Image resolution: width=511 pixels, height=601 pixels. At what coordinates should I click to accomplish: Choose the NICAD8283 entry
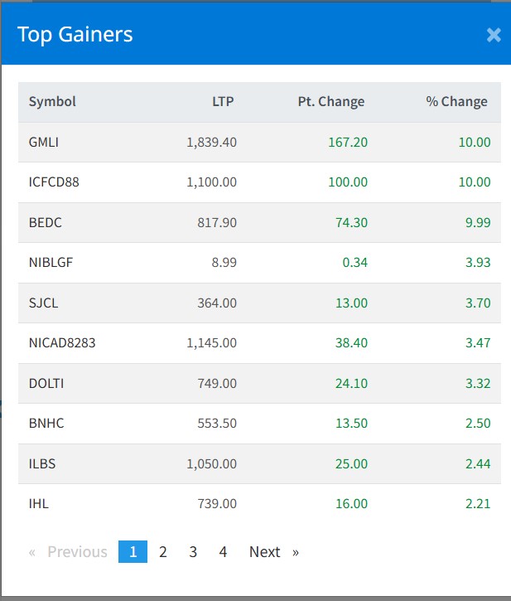coord(62,343)
